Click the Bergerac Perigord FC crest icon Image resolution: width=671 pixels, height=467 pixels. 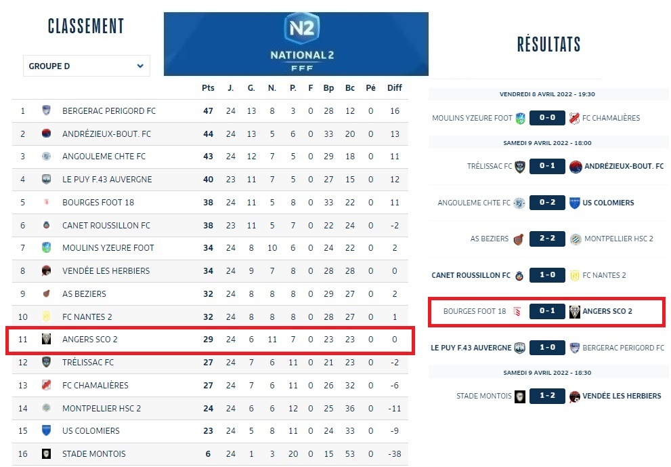coord(46,110)
